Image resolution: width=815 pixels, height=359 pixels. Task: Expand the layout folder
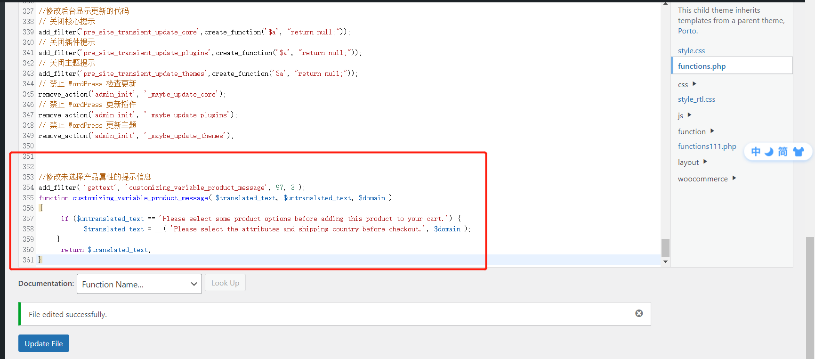coord(705,162)
